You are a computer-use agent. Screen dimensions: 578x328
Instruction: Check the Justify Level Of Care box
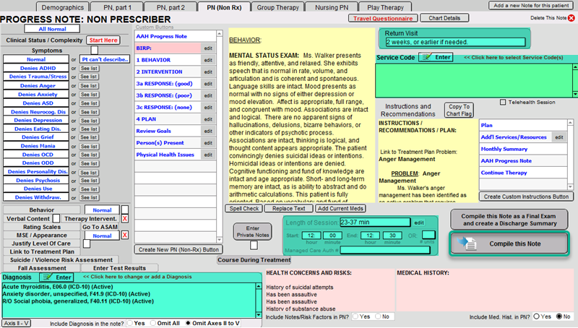(x=87, y=243)
